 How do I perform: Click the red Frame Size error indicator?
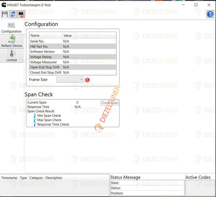[88, 80]
